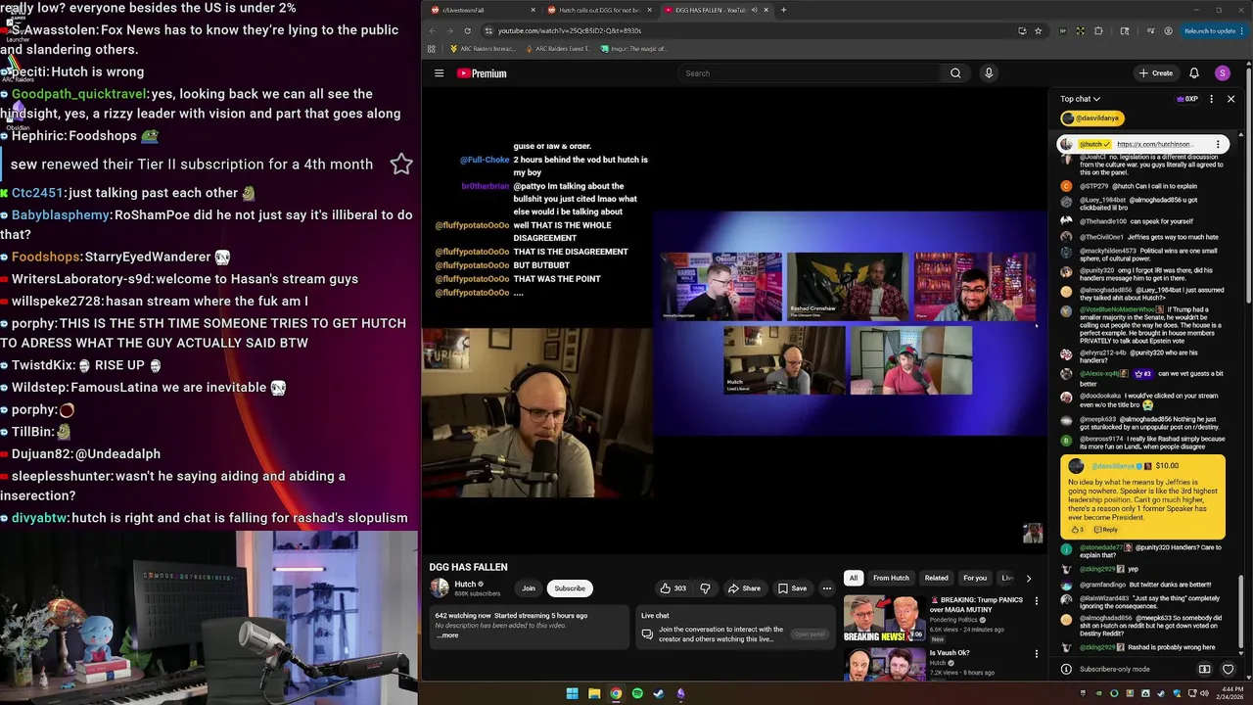The width and height of the screenshot is (1253, 705).
Task: Show more filter chips with right chevron
Action: point(1028,578)
